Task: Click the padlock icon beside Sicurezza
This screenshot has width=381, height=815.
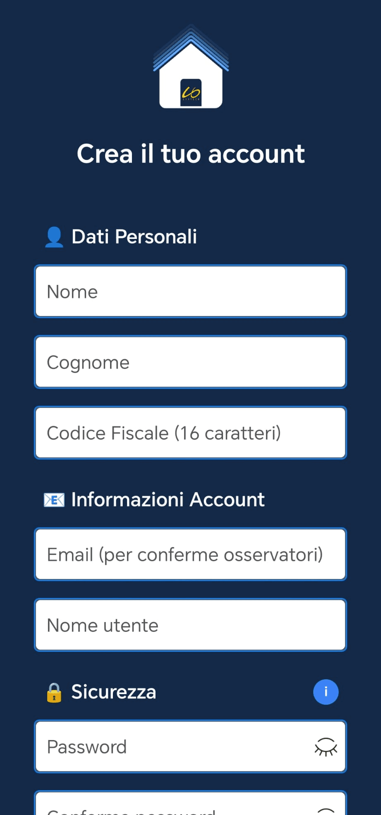Action: pyautogui.click(x=54, y=692)
